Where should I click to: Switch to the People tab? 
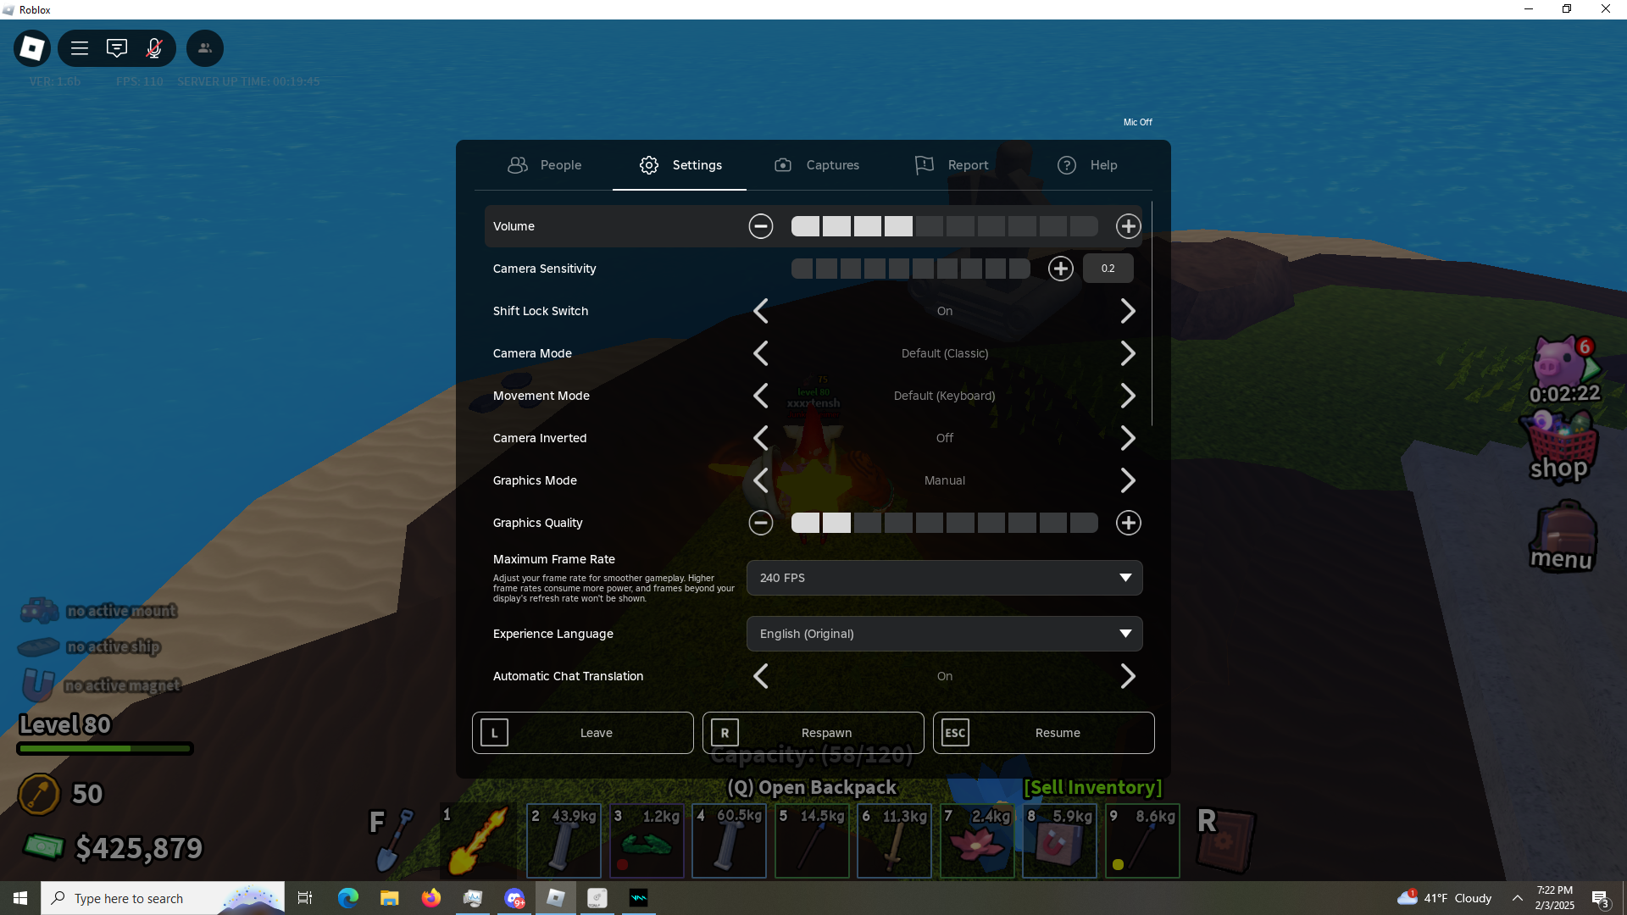point(545,165)
